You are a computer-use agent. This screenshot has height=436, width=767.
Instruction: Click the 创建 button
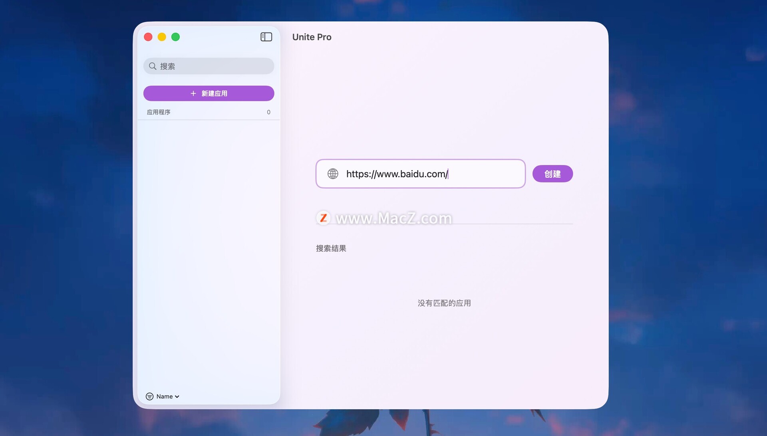pos(552,174)
